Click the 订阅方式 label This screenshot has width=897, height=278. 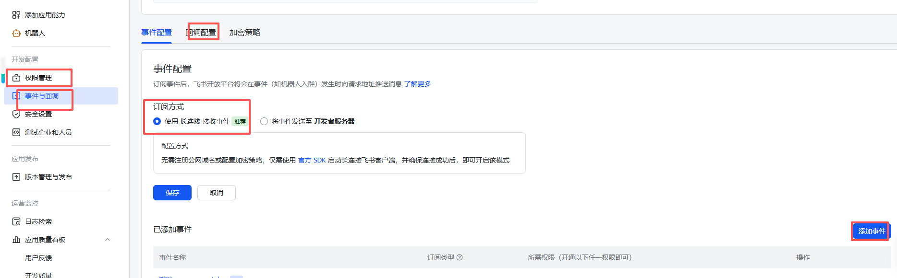[x=169, y=107]
